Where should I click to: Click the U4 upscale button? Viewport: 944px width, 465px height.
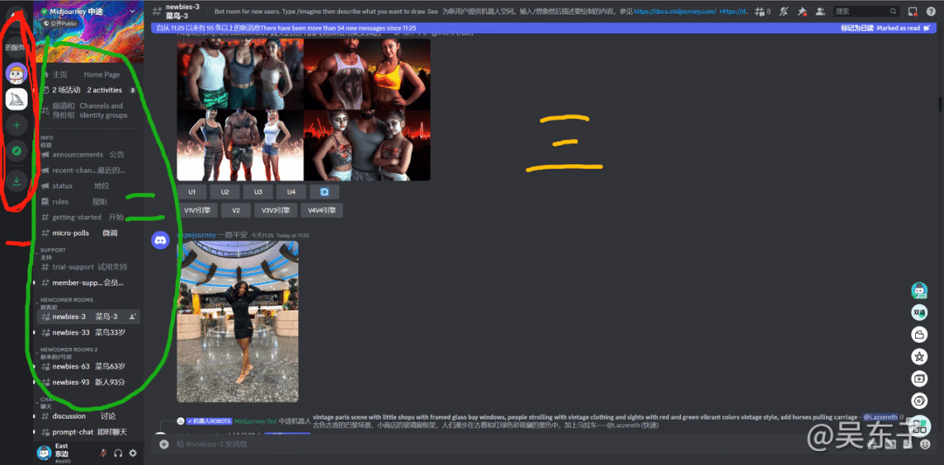pos(291,192)
